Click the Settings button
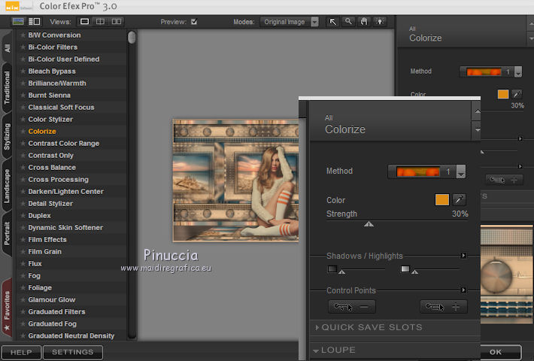 73,352
